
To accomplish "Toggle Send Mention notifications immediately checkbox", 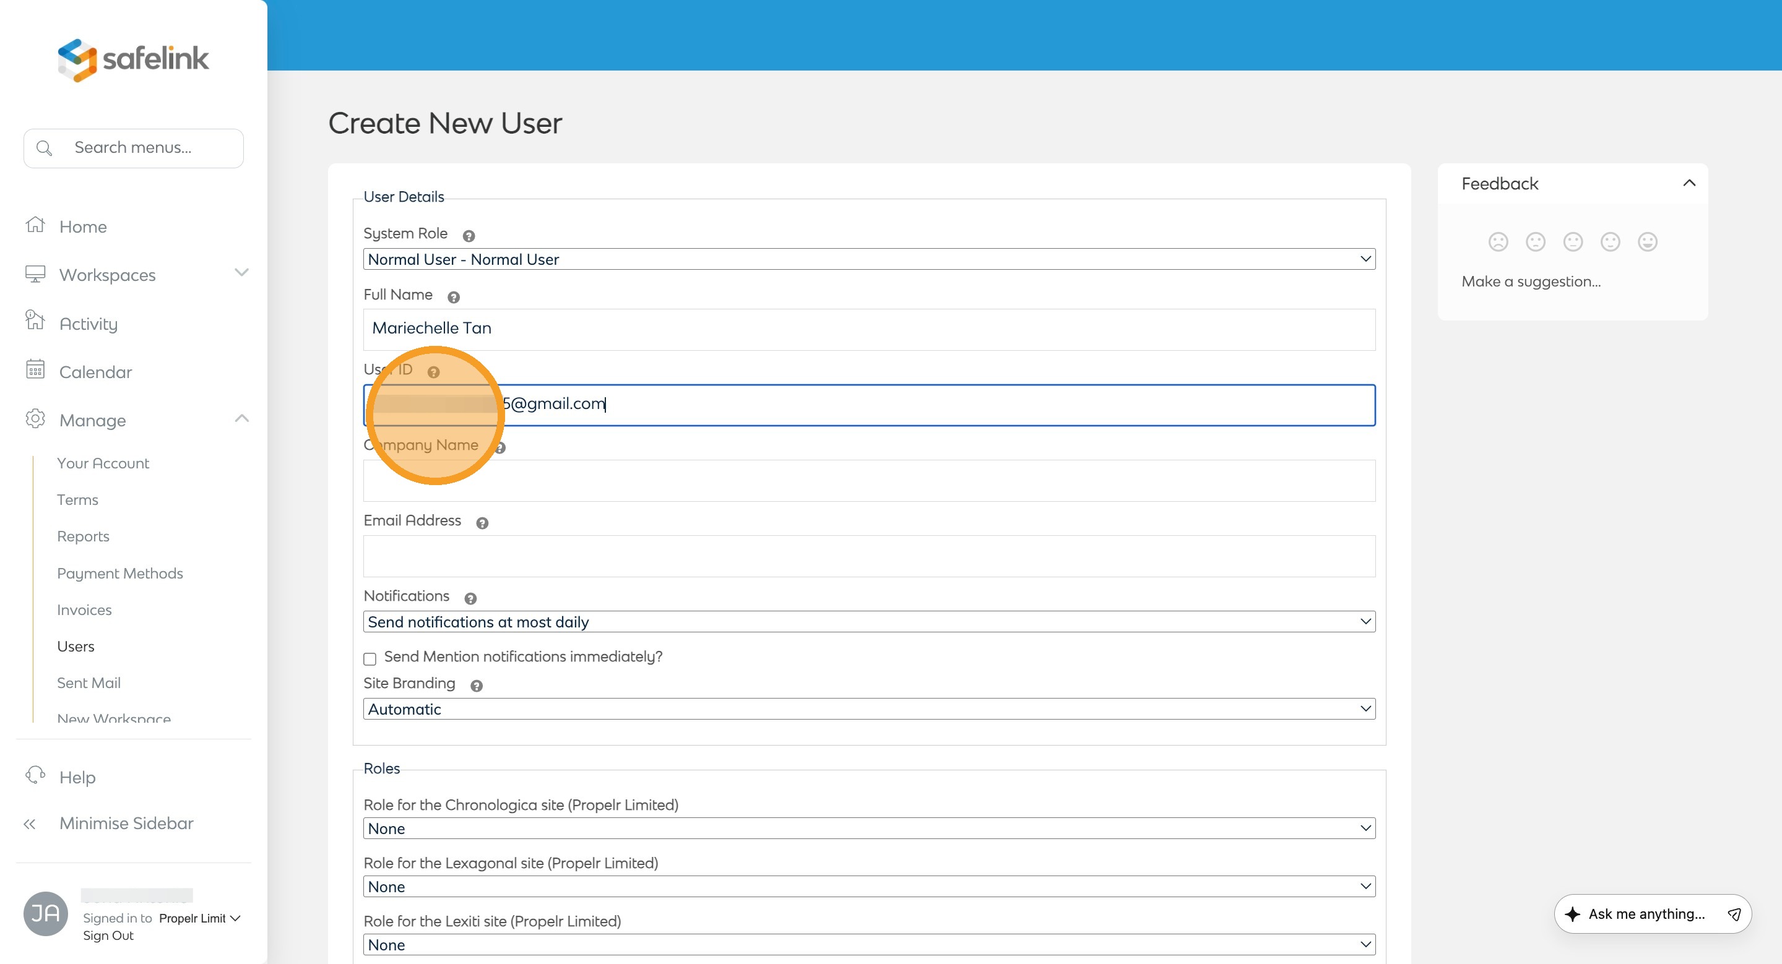I will [370, 658].
